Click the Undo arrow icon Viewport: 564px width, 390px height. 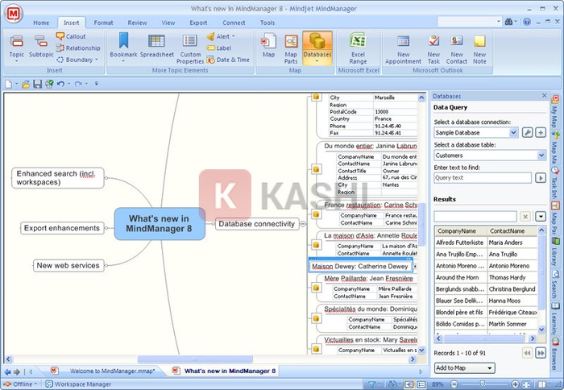pyautogui.click(x=60, y=84)
